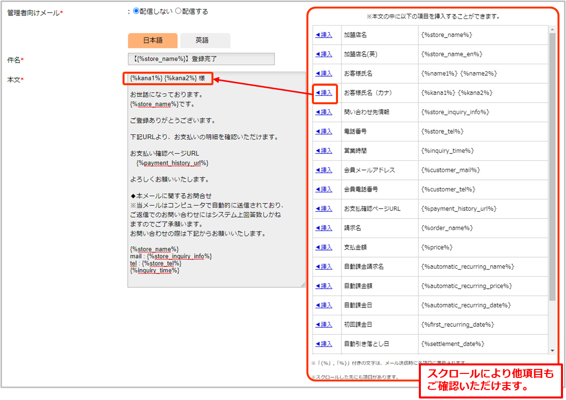Click the scrollbar down arrow in placeholder list
This screenshot has height=400, width=566.
(x=552, y=350)
